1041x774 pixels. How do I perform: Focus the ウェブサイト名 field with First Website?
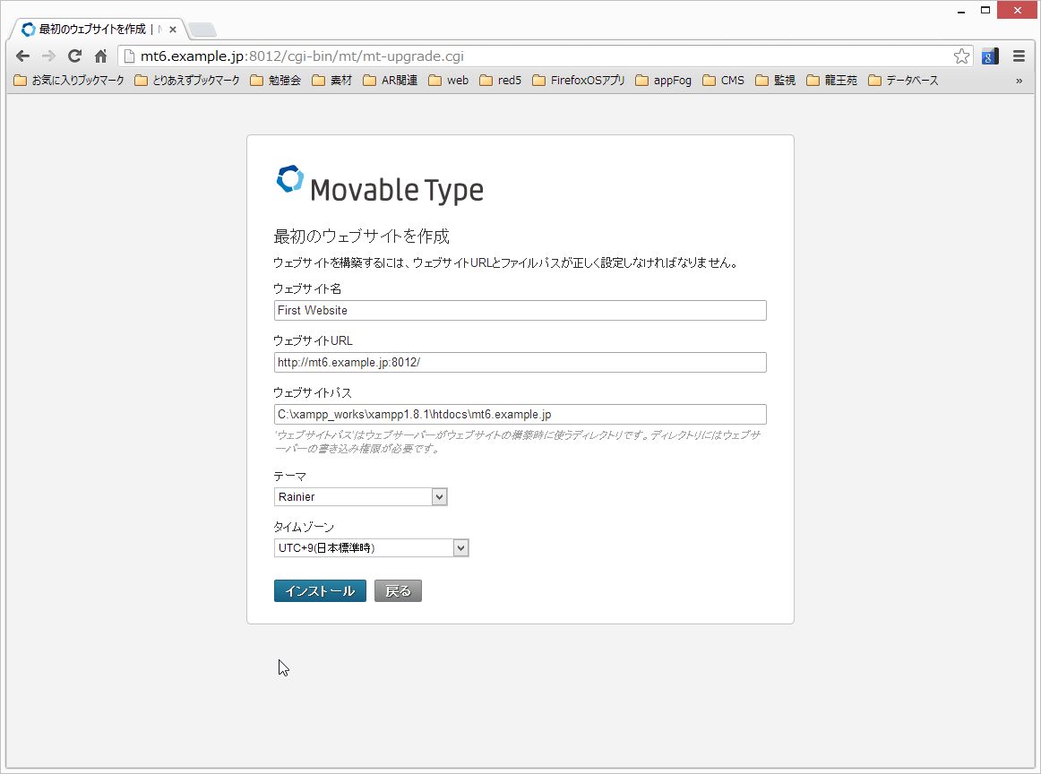click(520, 310)
